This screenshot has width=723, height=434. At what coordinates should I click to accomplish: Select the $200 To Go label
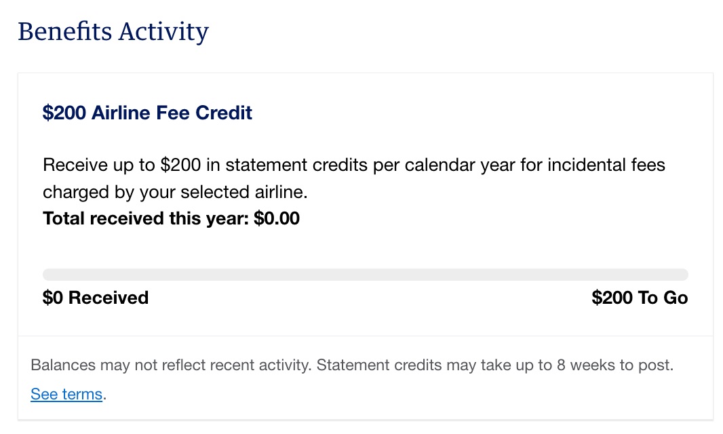[640, 297]
